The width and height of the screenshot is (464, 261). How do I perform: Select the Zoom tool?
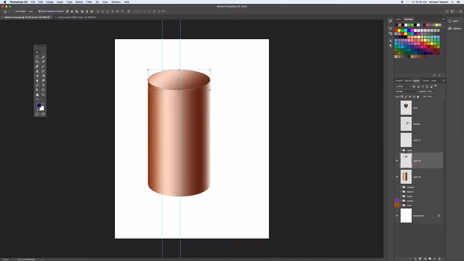coord(43,95)
